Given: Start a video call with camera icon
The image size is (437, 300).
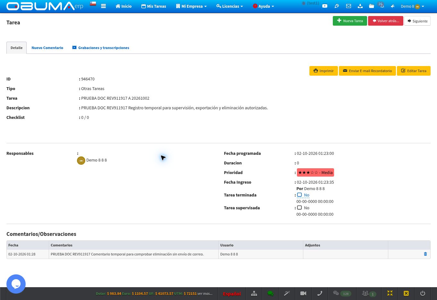Looking at the screenshot, I should 303,293.
